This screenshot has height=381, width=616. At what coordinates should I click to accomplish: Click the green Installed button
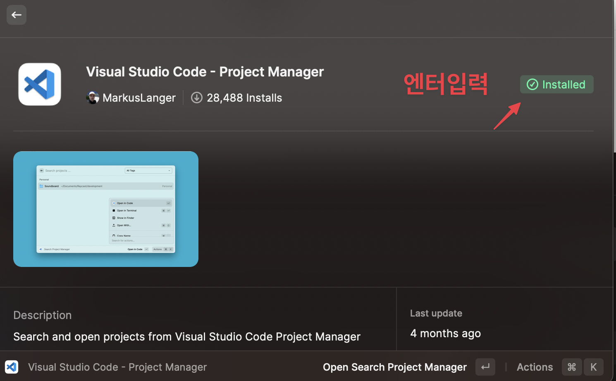click(x=556, y=84)
